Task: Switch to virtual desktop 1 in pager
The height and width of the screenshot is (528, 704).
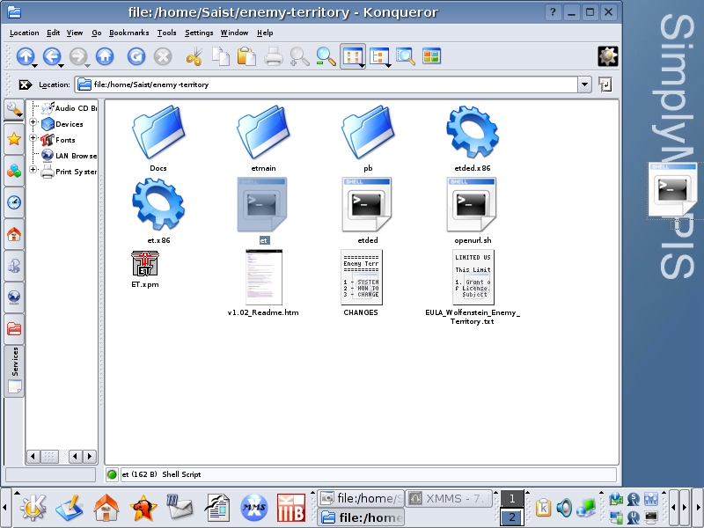Action: pyautogui.click(x=512, y=500)
